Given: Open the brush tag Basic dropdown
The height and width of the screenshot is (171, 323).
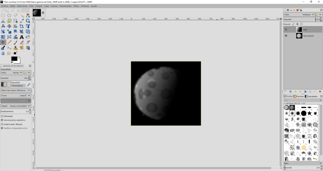Looking at the screenshot, I should [x=303, y=163].
